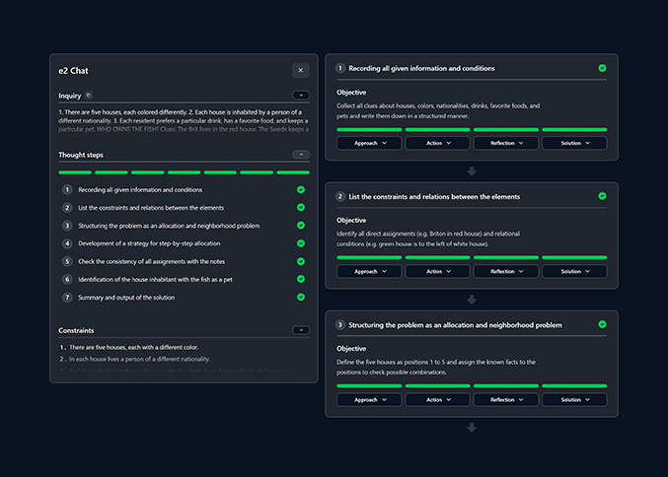Click number 7 badge in Thought steps list
Screen dimensions: 668x477
[67, 297]
